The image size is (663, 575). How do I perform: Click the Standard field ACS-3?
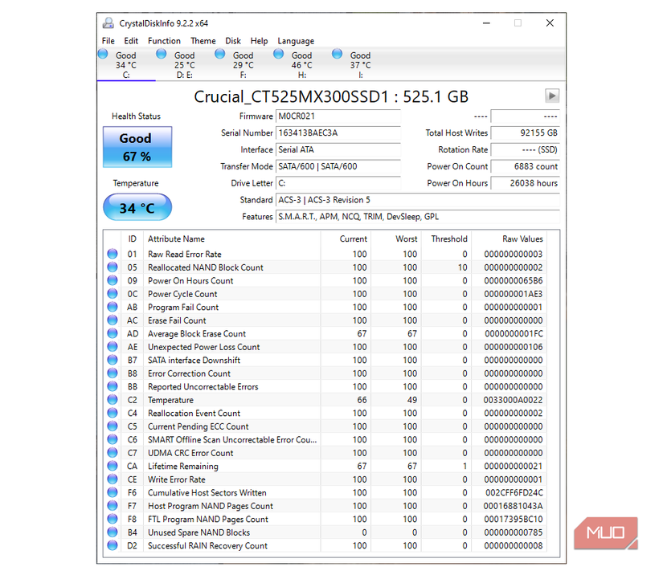click(417, 200)
